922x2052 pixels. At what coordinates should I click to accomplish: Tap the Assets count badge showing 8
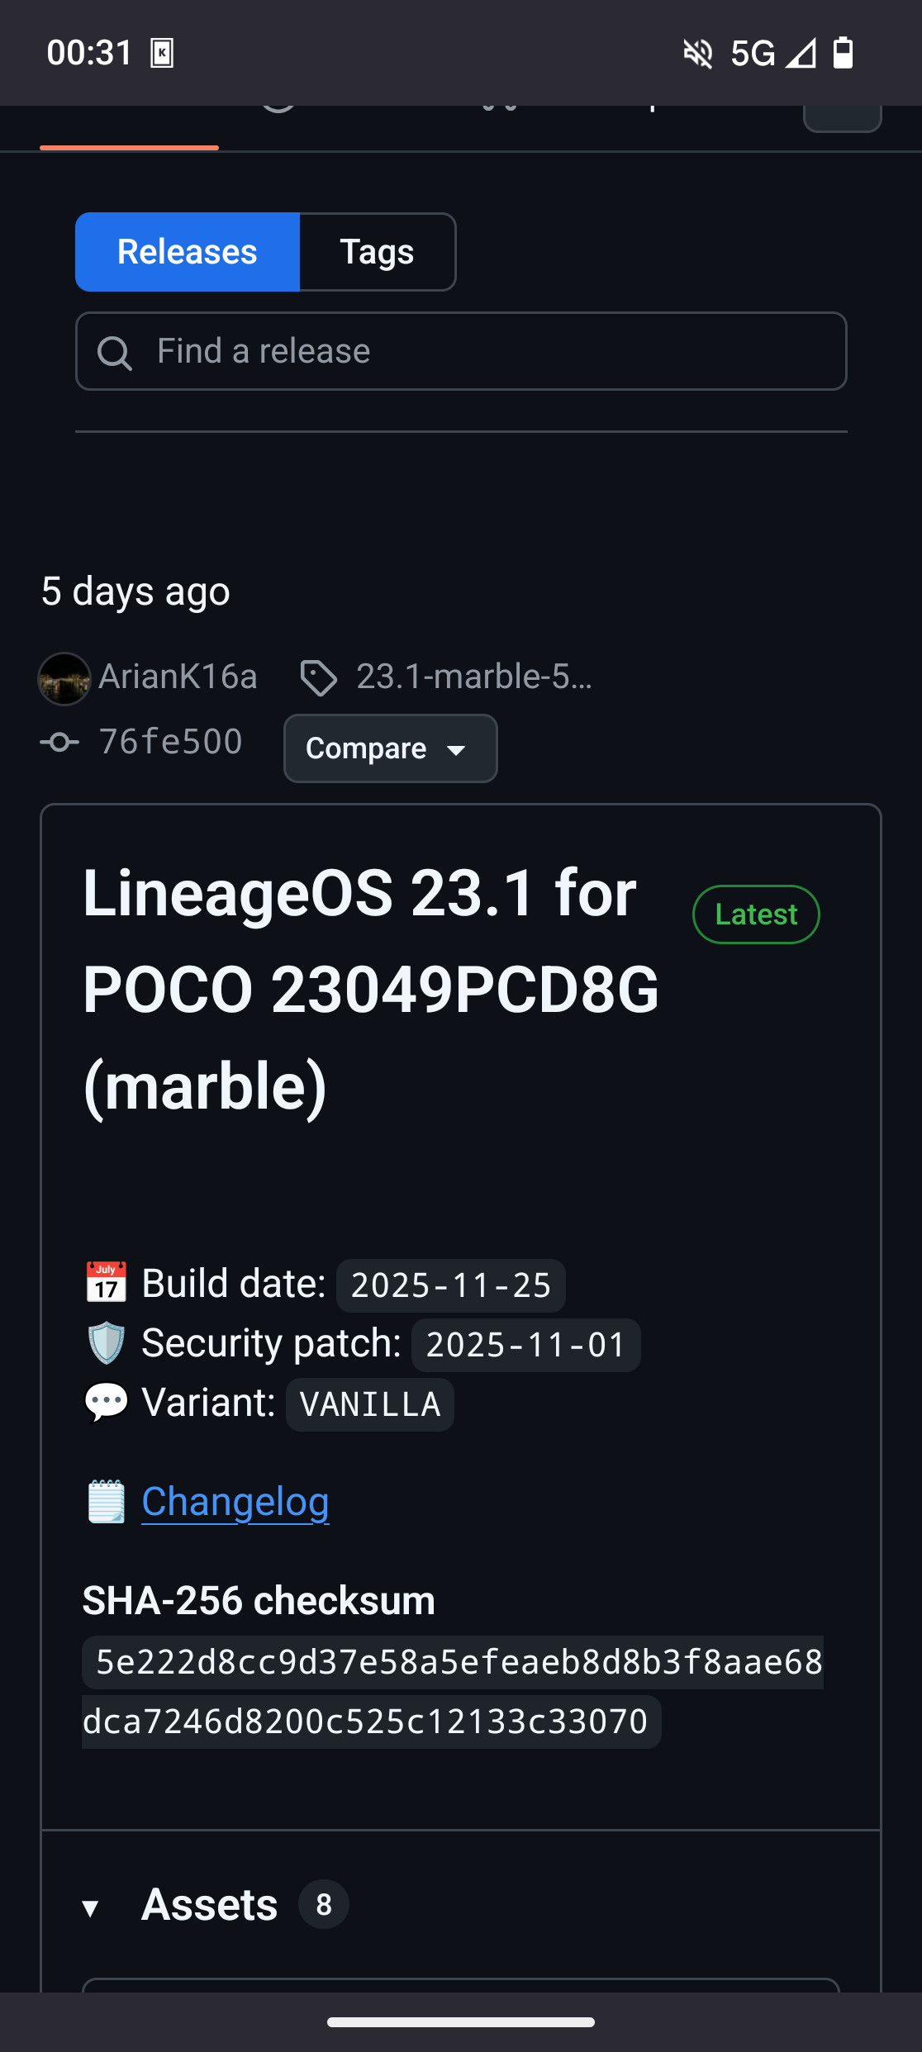tap(324, 1905)
